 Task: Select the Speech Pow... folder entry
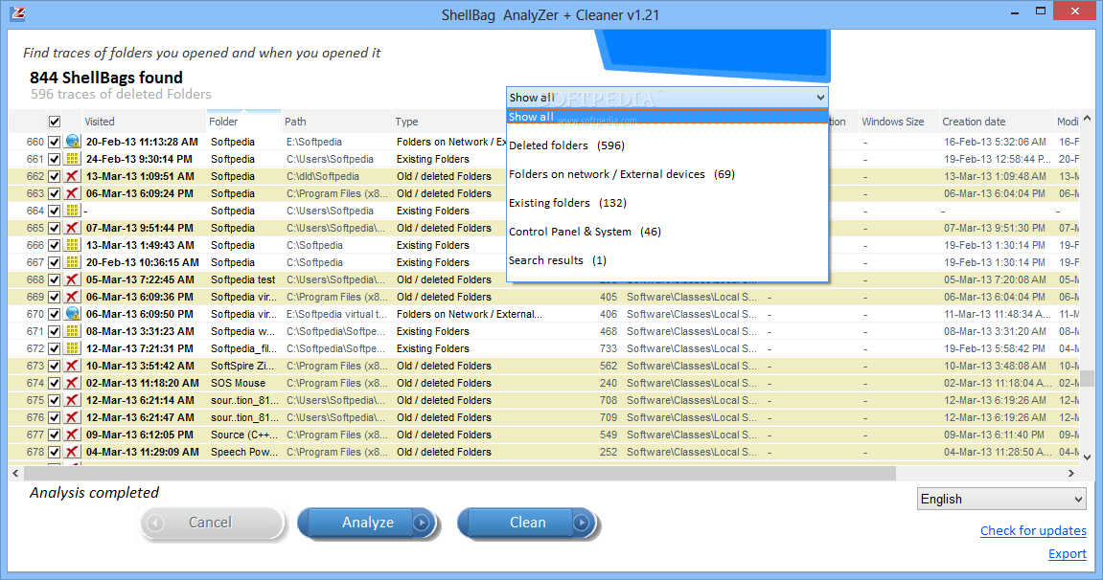244,452
